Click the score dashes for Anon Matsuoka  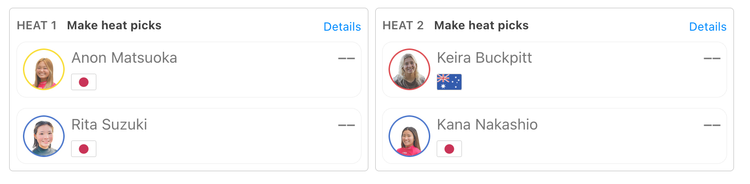(346, 59)
